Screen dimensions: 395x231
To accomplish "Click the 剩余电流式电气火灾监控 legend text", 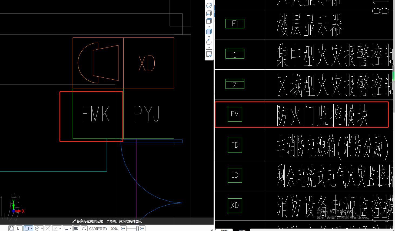I will click(334, 176).
